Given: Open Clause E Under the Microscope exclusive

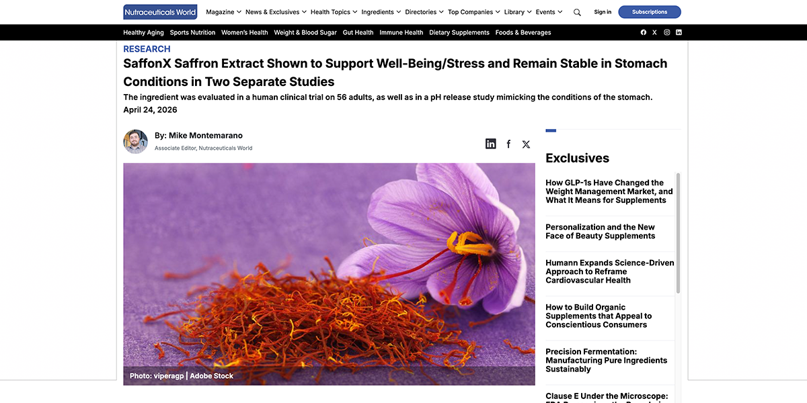Looking at the screenshot, I should pos(607,396).
